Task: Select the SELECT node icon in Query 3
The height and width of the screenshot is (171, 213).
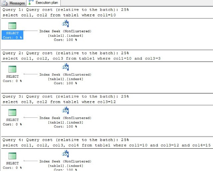Action: [12, 112]
